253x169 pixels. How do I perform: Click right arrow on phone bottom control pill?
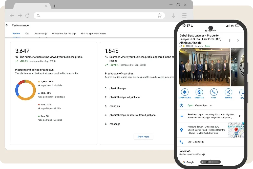coord(219,162)
